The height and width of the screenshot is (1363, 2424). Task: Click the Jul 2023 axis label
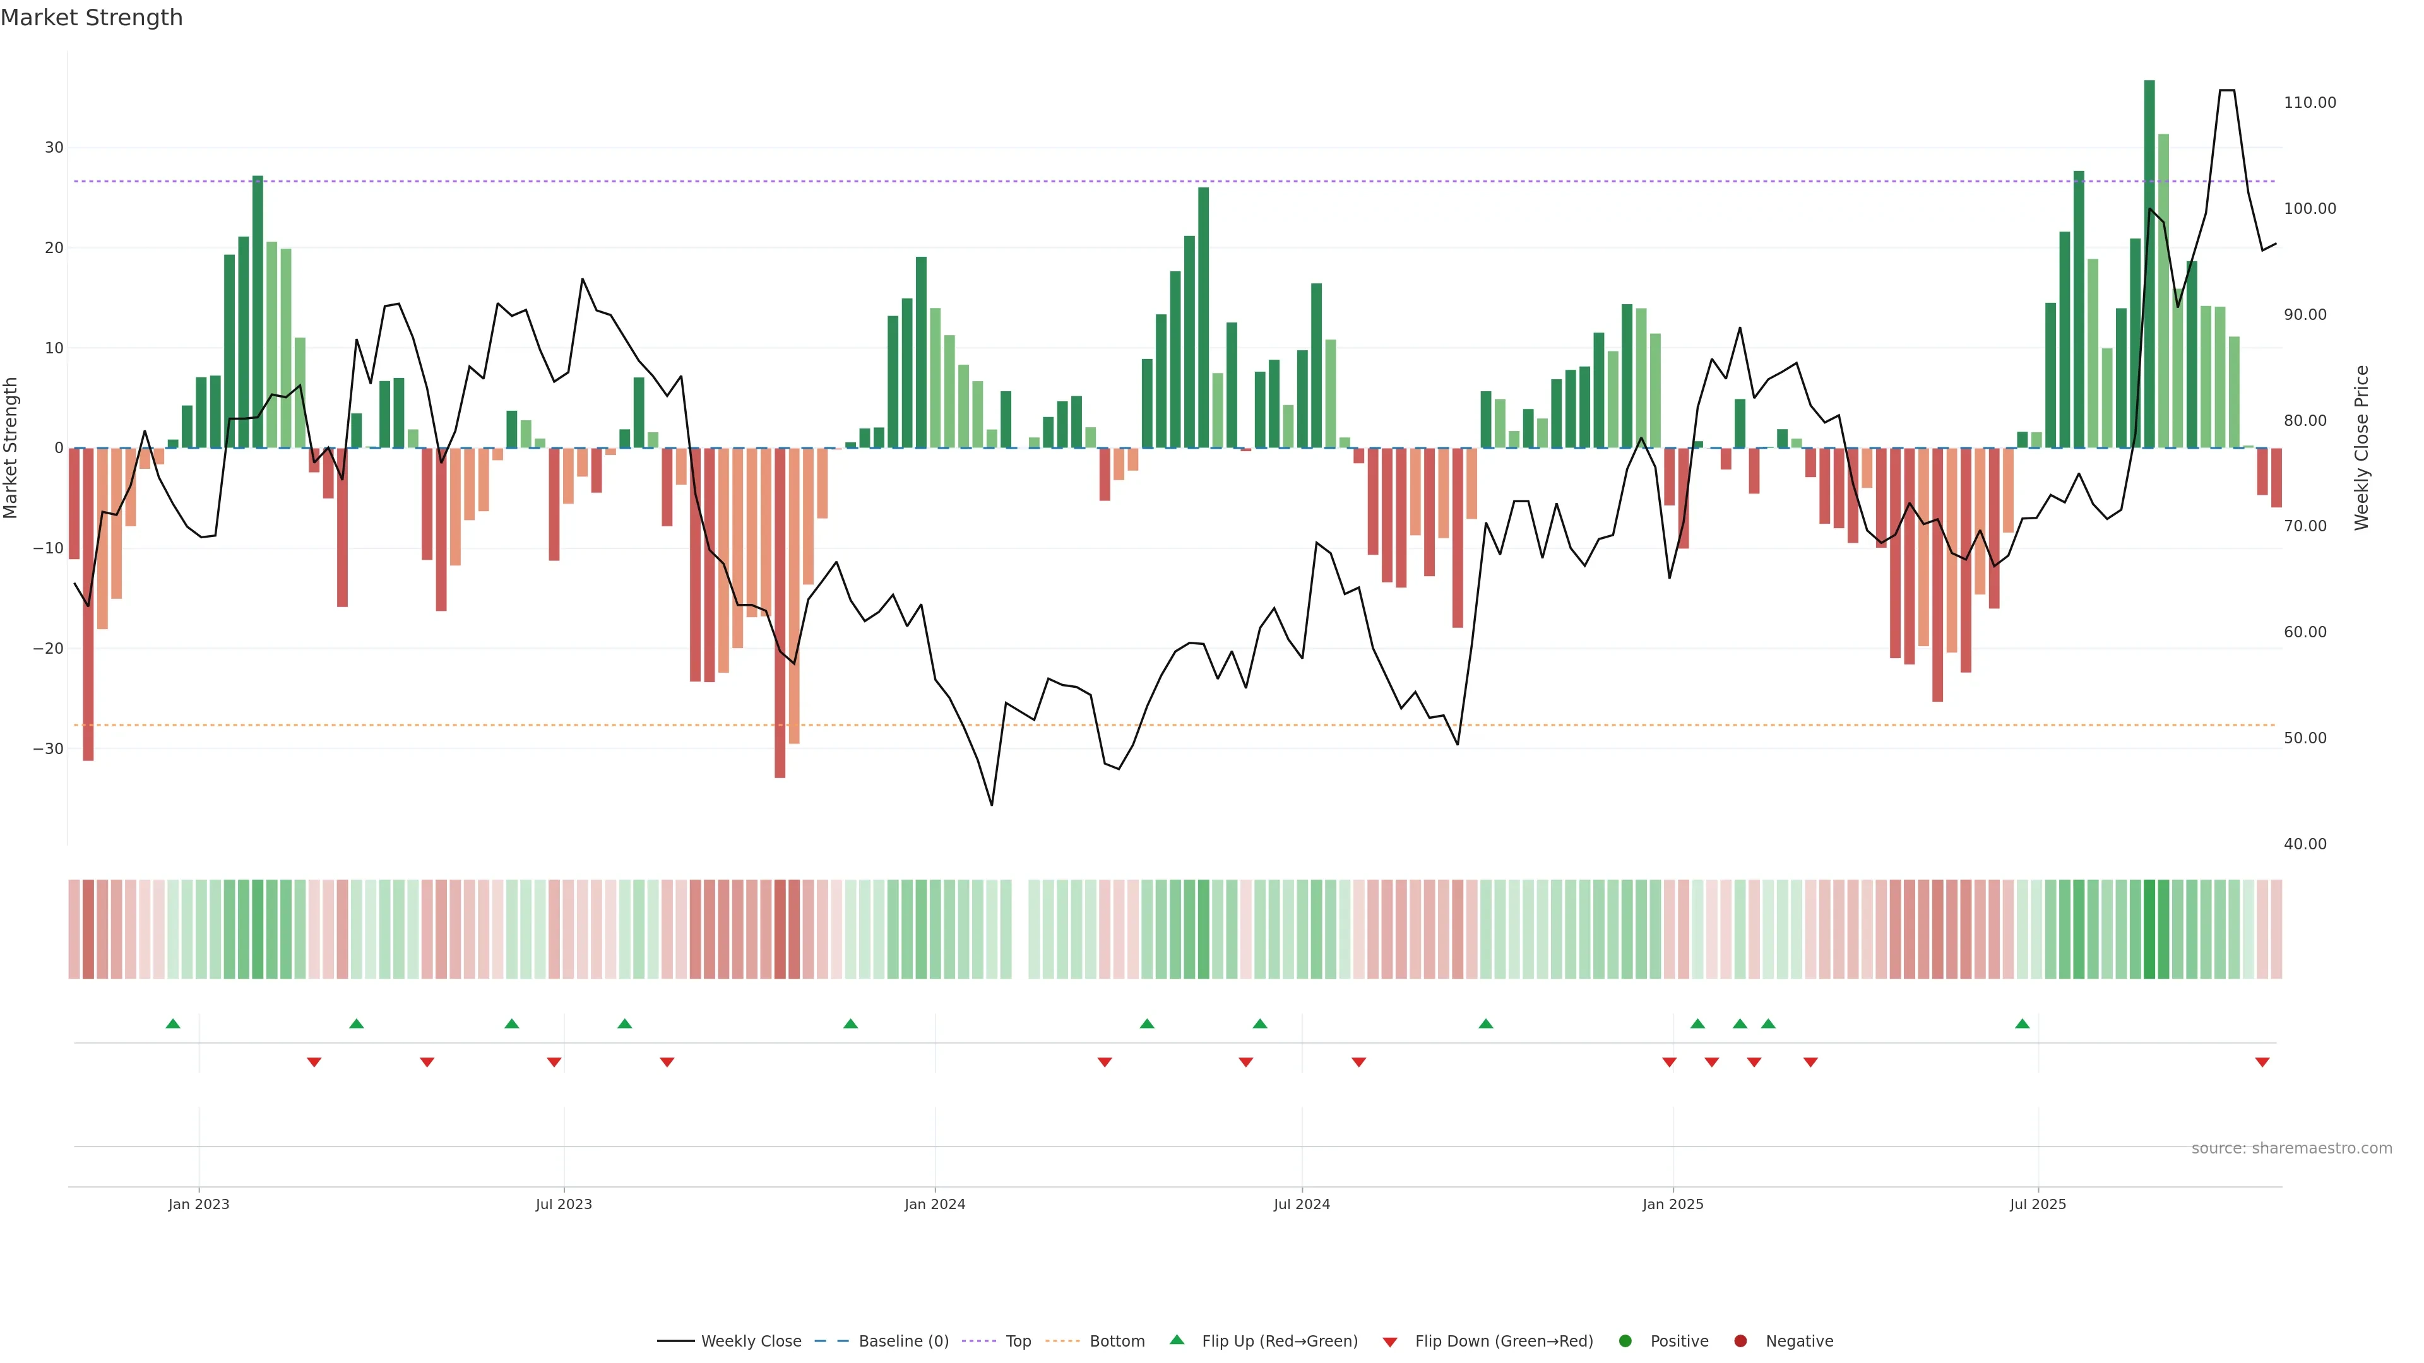[x=564, y=1204]
